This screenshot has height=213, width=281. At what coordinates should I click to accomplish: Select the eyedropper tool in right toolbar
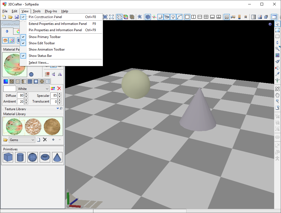(x=277, y=74)
